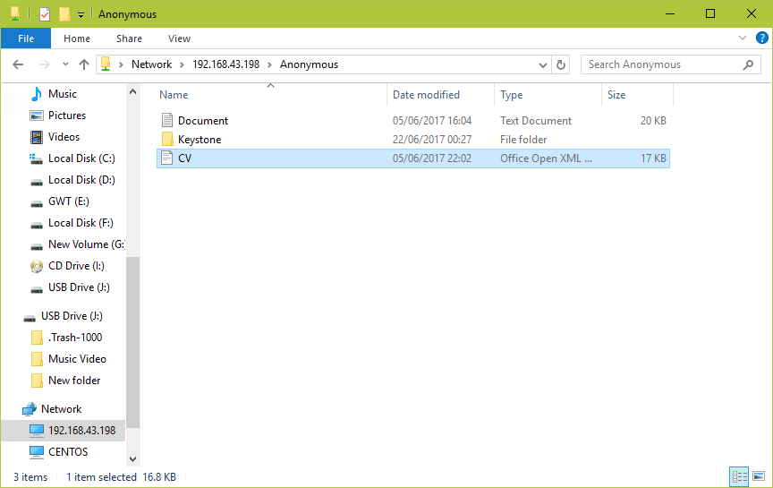Viewport: 773px width, 488px height.
Task: Open Music in the navigation pane
Action: (x=62, y=94)
